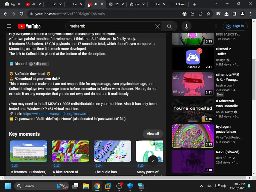Show hidden system tray icons

pyautogui.click(x=201, y=186)
